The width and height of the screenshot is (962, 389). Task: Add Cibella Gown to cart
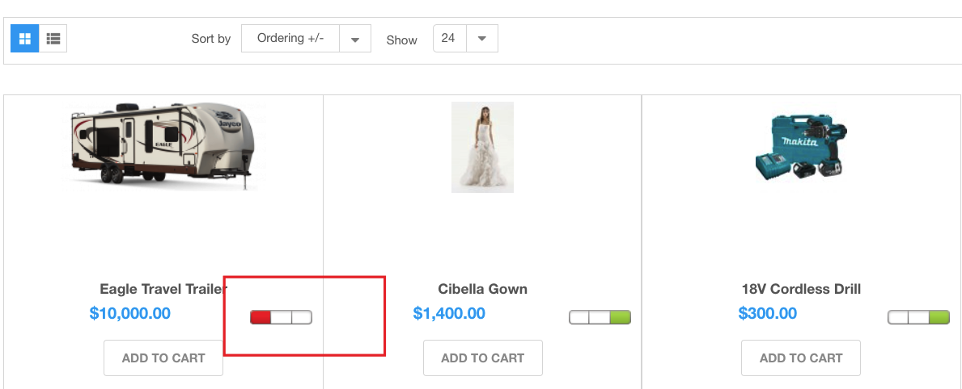tap(482, 358)
